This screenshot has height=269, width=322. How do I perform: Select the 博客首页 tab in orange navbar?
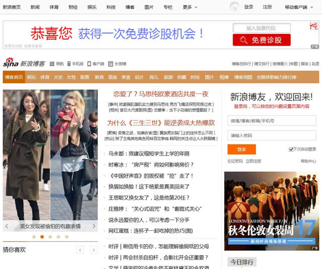point(14,77)
